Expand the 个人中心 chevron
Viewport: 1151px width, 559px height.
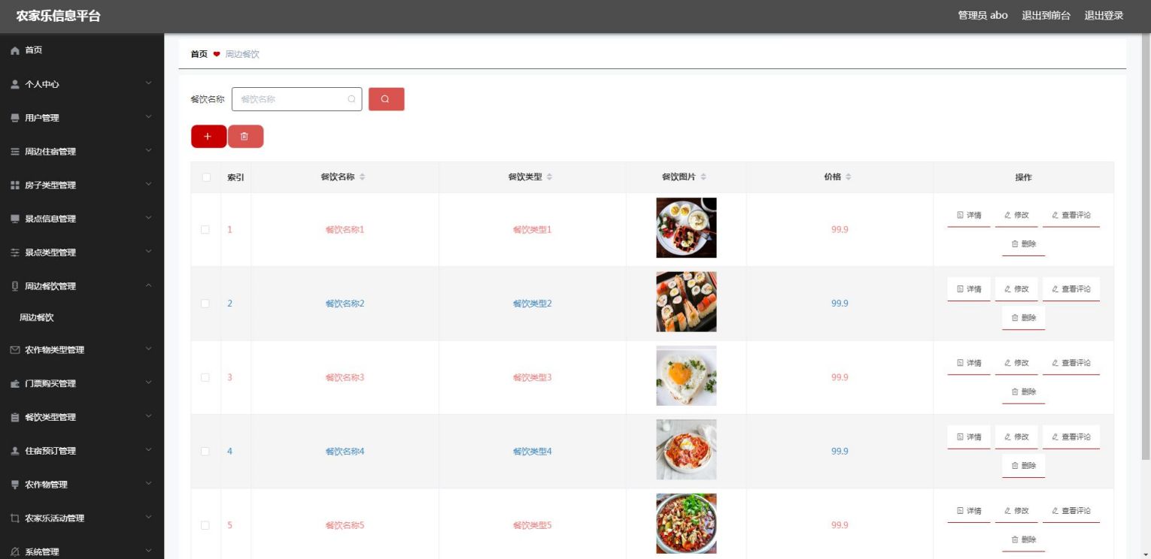click(x=149, y=84)
